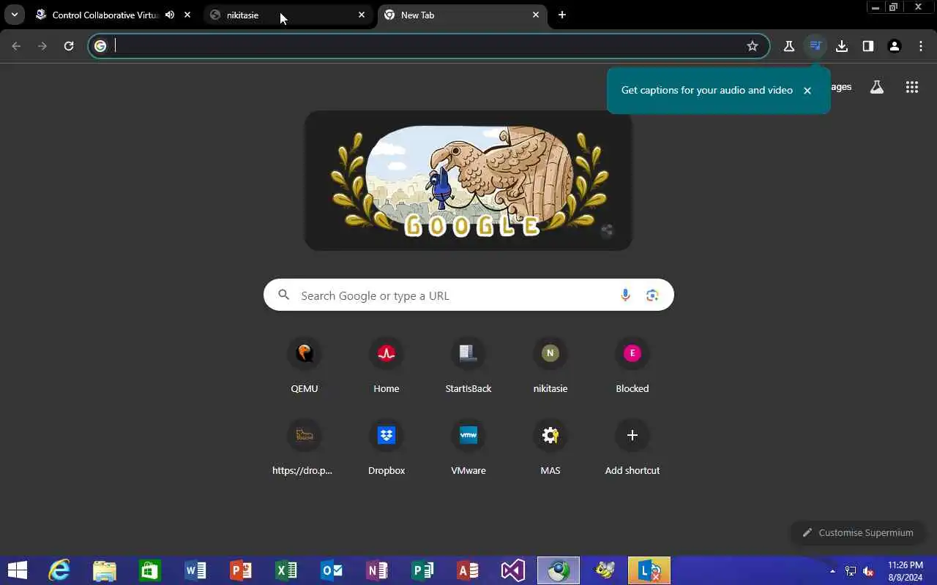Launch Internet Explorer from taskbar
The width and height of the screenshot is (937, 585).
59,570
